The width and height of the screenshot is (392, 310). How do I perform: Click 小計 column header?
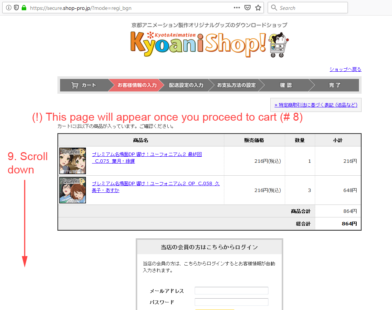coord(338,140)
